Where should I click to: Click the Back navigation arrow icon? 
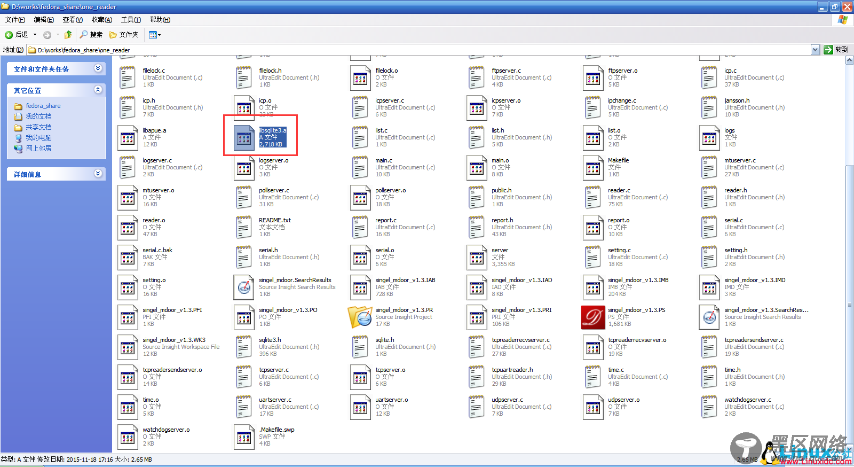coord(9,35)
